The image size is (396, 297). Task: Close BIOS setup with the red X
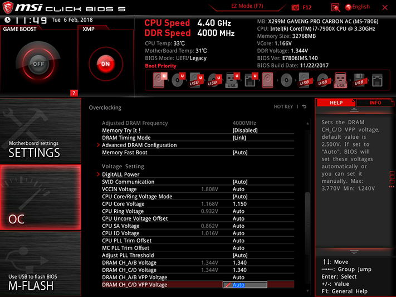pyautogui.click(x=385, y=8)
